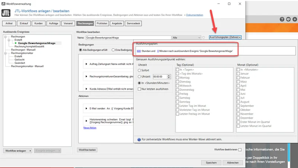This screenshot has width=298, height=168.
Task: Switch to the Kunden tab
Action: pos(39,24)
